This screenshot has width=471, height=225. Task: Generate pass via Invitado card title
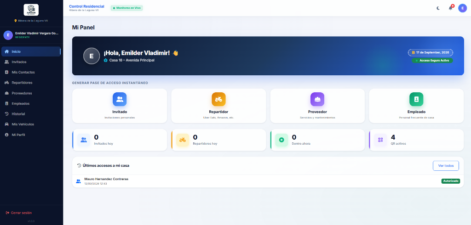[x=120, y=112]
